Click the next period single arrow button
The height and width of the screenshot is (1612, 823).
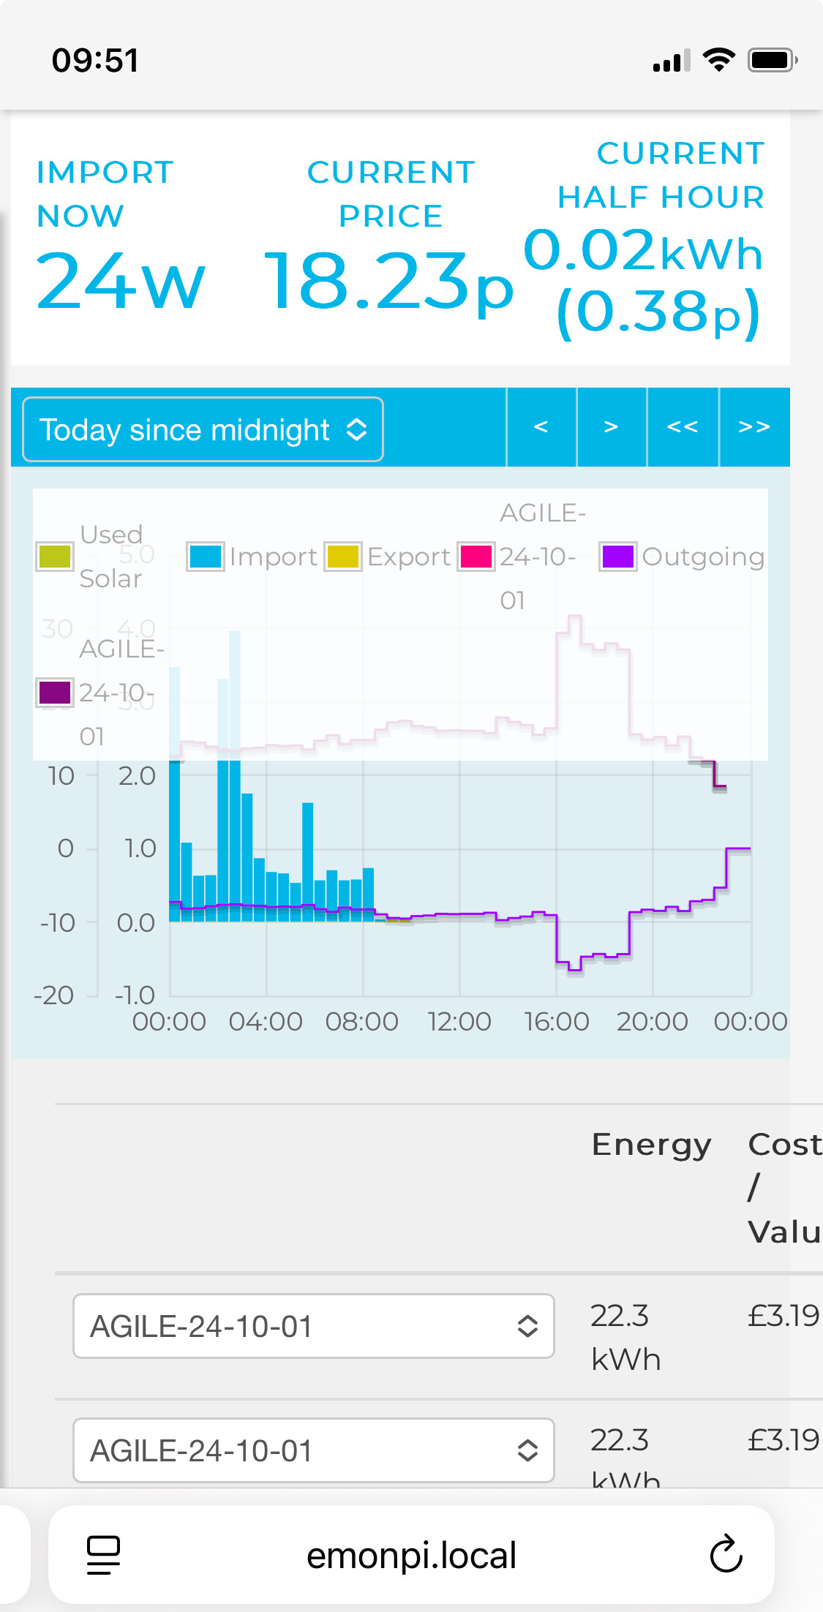[612, 427]
